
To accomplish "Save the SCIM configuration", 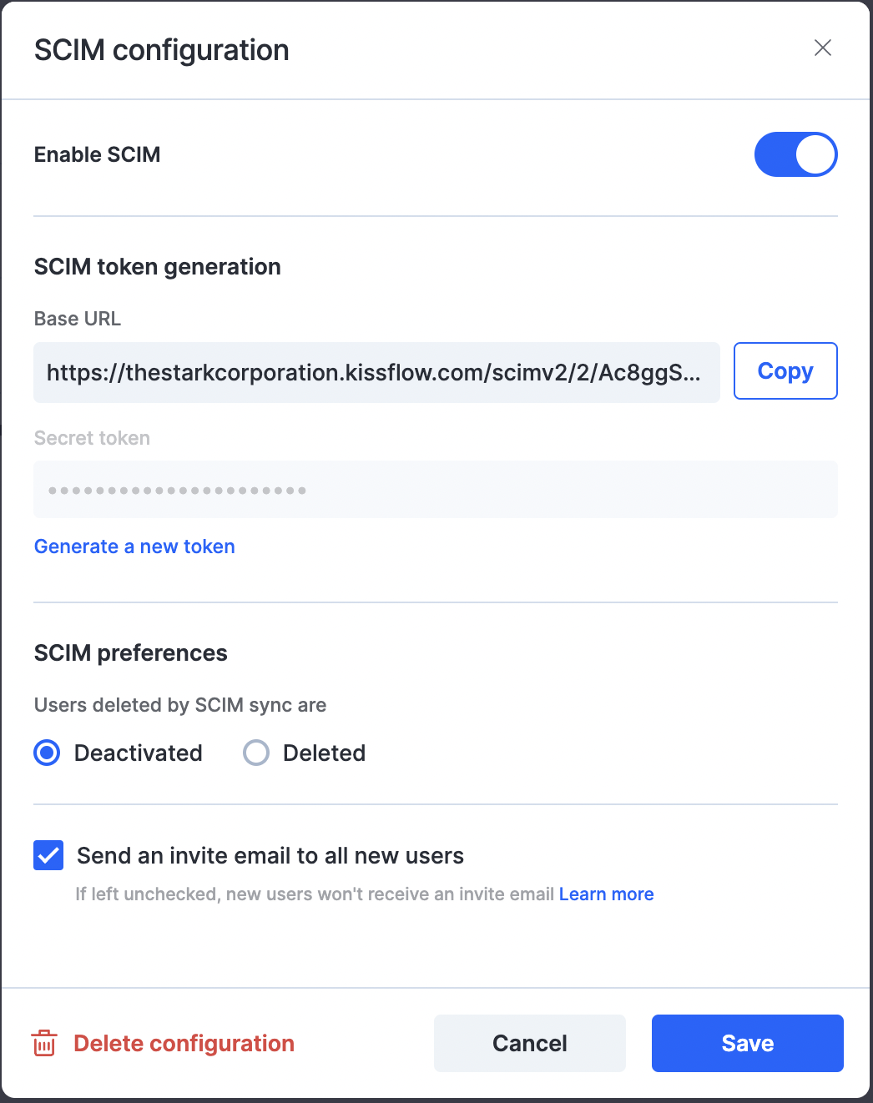I will click(x=748, y=1043).
